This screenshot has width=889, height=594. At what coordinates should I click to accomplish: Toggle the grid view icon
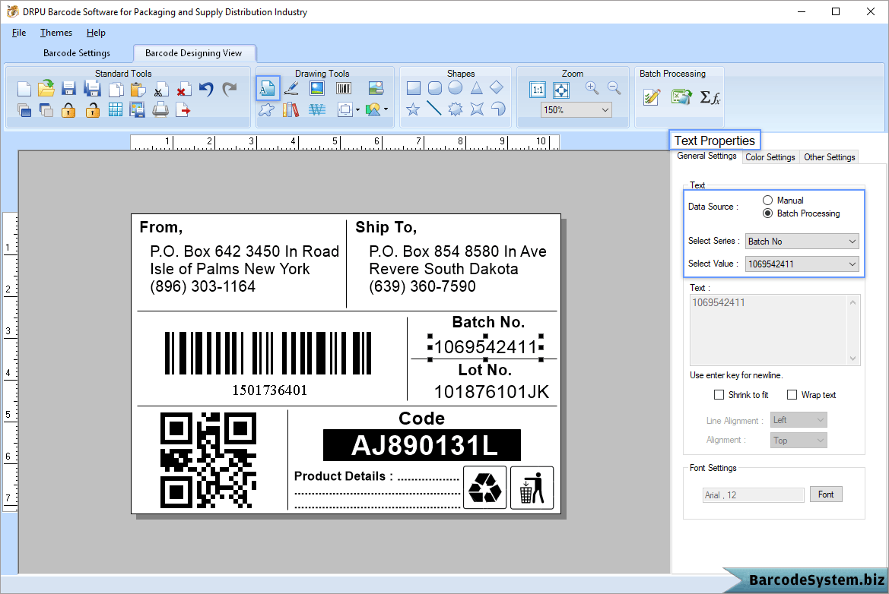115,110
